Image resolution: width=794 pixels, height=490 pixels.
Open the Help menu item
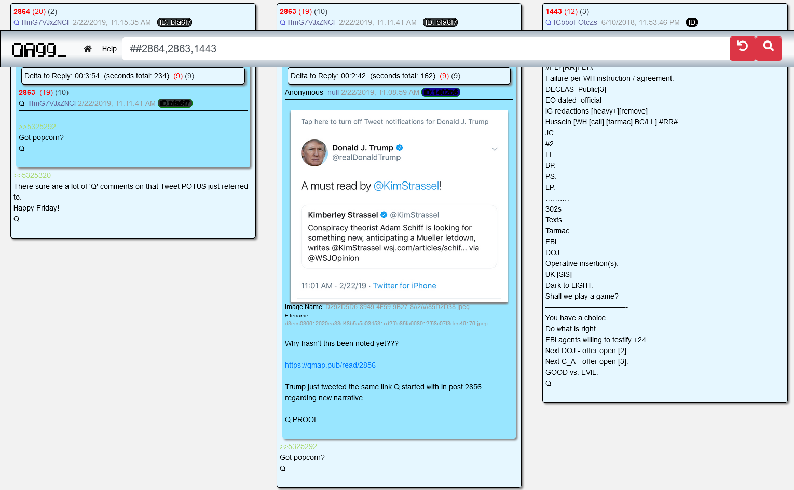tap(109, 49)
